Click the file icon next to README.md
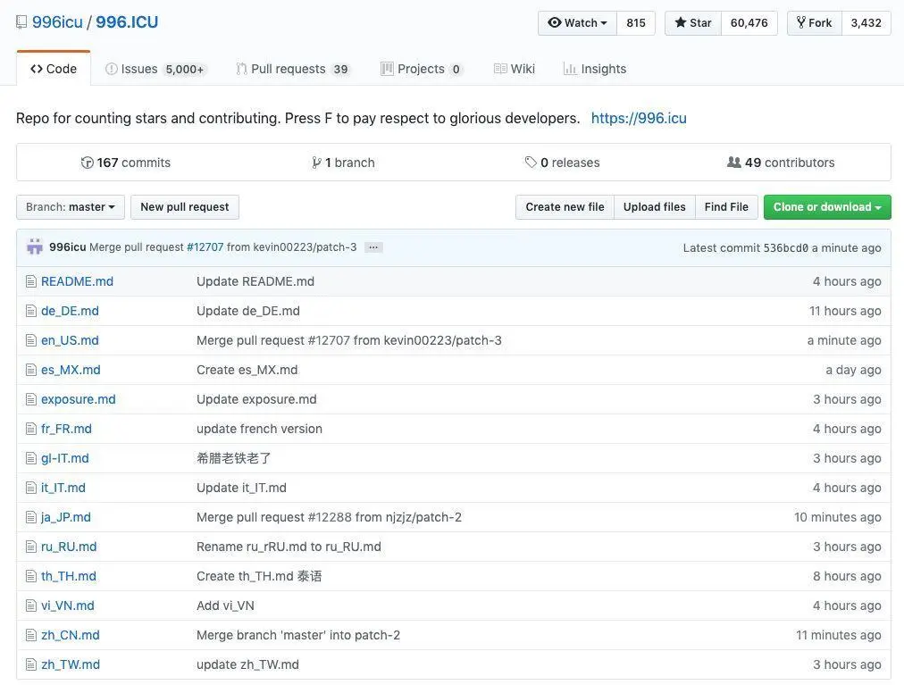Viewport: 904px width, 685px height. click(31, 281)
